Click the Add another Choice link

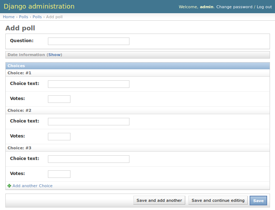(32, 186)
